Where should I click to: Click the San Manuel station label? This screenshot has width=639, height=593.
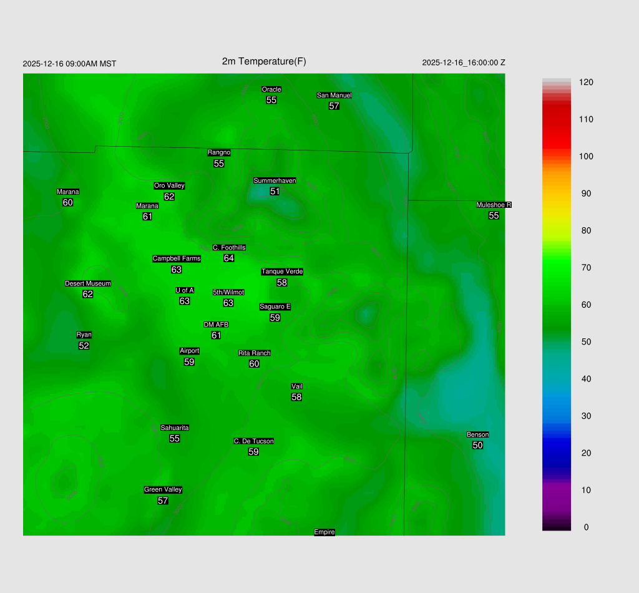coord(334,96)
